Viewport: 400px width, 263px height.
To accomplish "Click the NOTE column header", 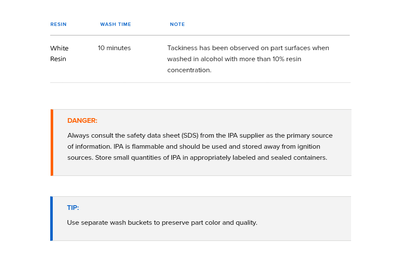I will click(177, 25).
